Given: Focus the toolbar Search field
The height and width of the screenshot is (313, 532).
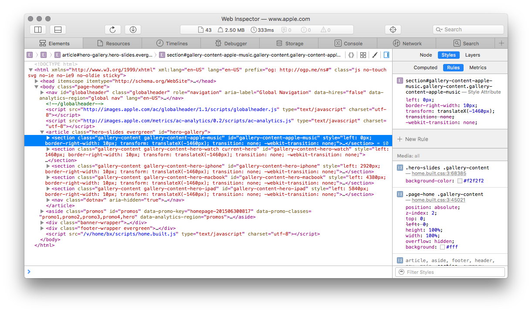Looking at the screenshot, I should (x=468, y=30).
